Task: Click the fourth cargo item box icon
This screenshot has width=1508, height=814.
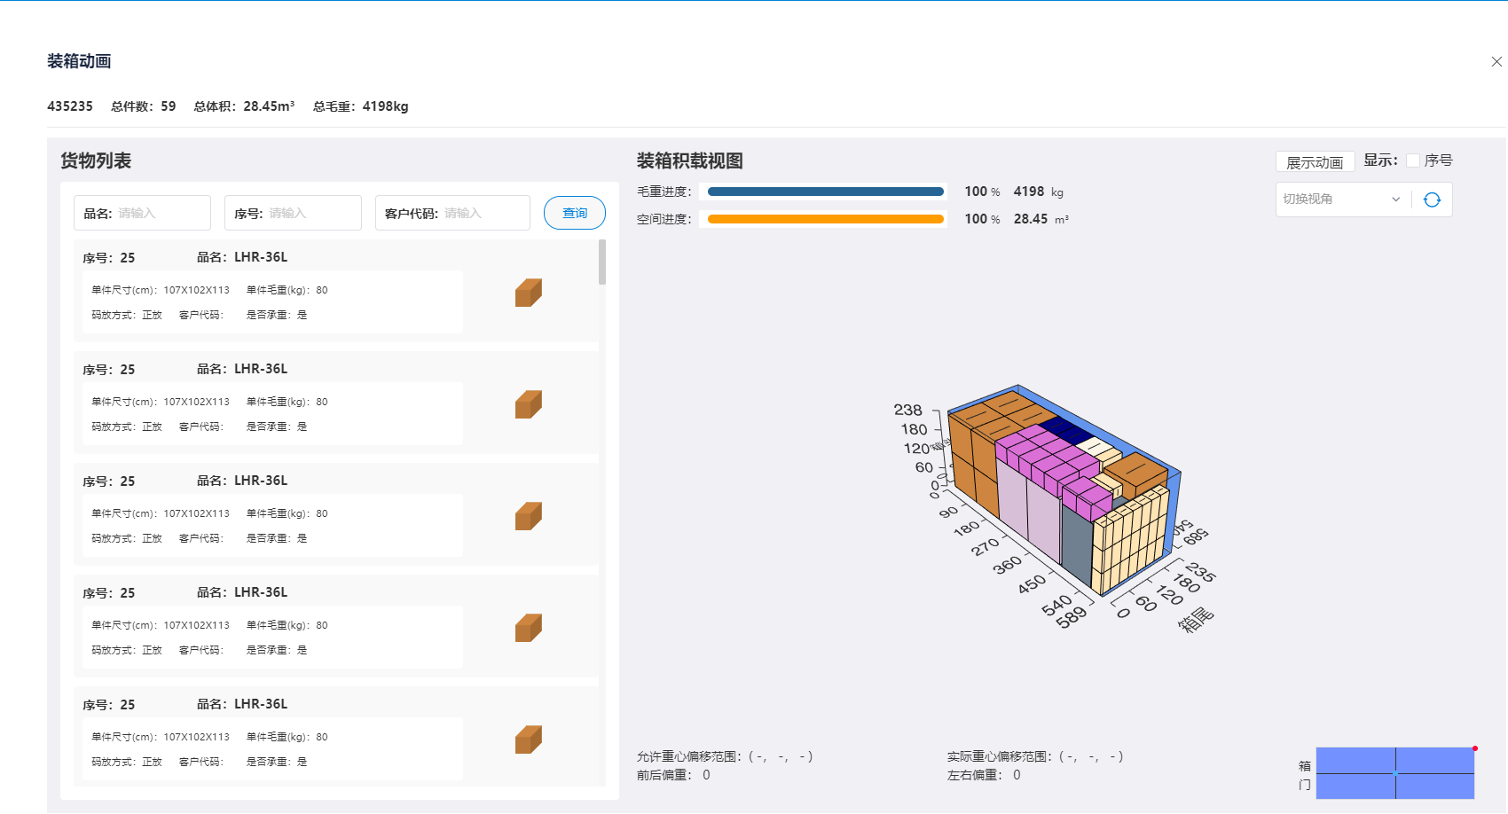Action: pos(528,628)
